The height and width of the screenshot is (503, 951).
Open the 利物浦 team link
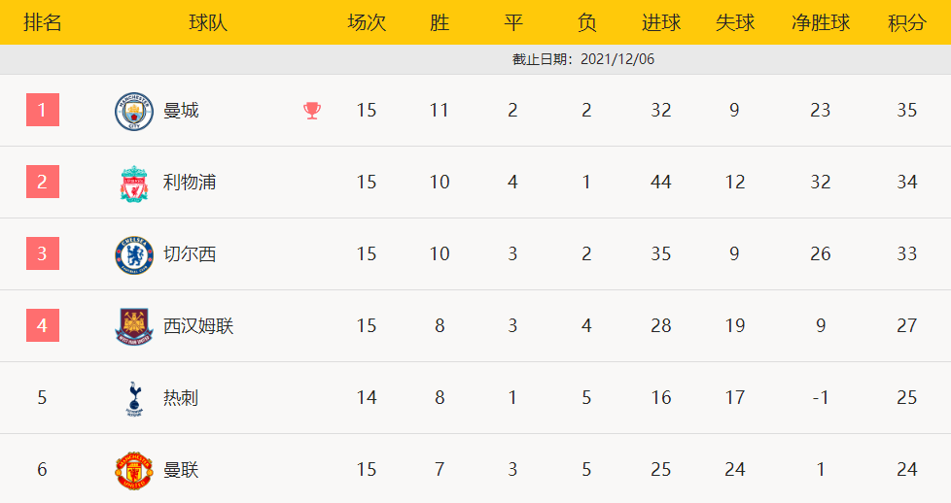(190, 183)
